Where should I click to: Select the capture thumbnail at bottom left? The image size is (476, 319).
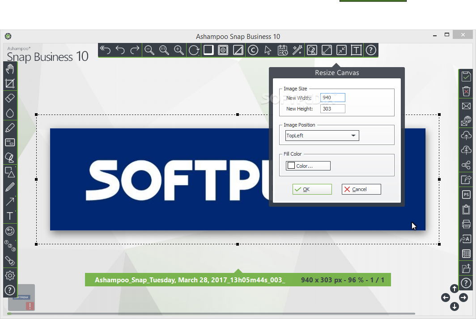coord(21,298)
